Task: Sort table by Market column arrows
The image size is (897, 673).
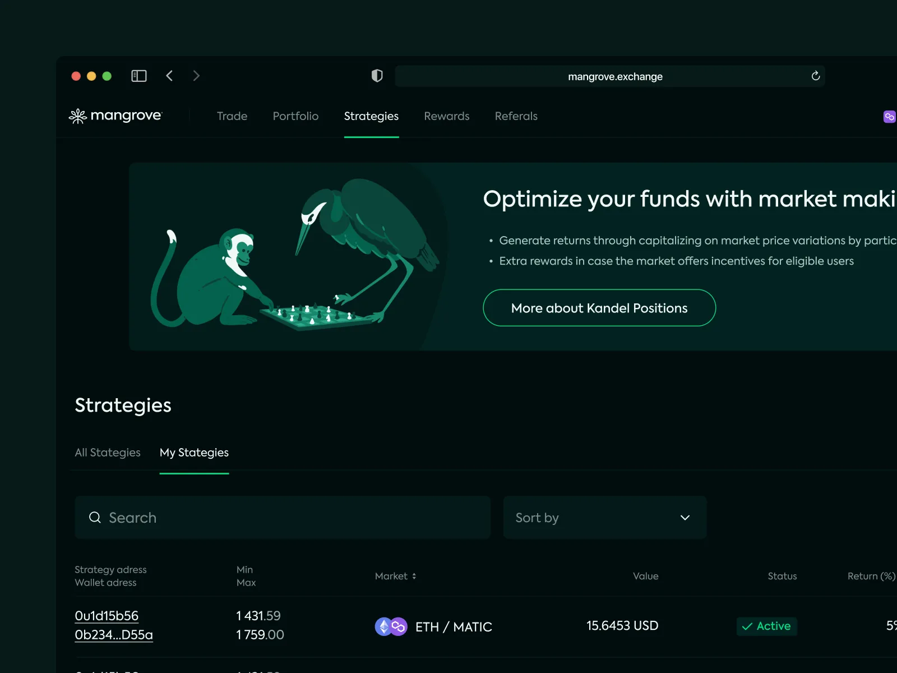Action: point(414,576)
